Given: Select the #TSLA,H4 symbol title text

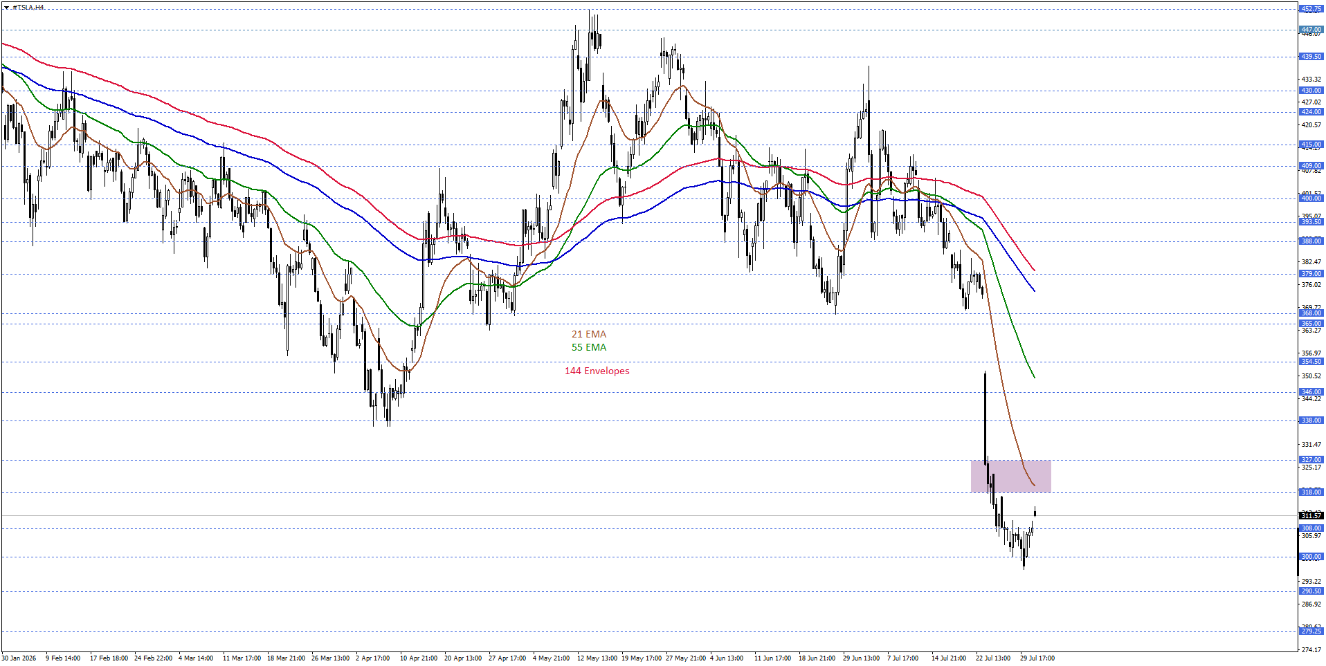Looking at the screenshot, I should point(28,8).
